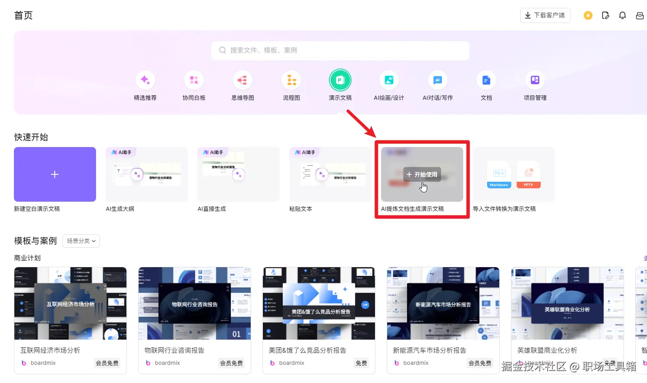Open the AI对话/写作 icon
Screen dimensions: 647x383
pyautogui.click(x=438, y=80)
